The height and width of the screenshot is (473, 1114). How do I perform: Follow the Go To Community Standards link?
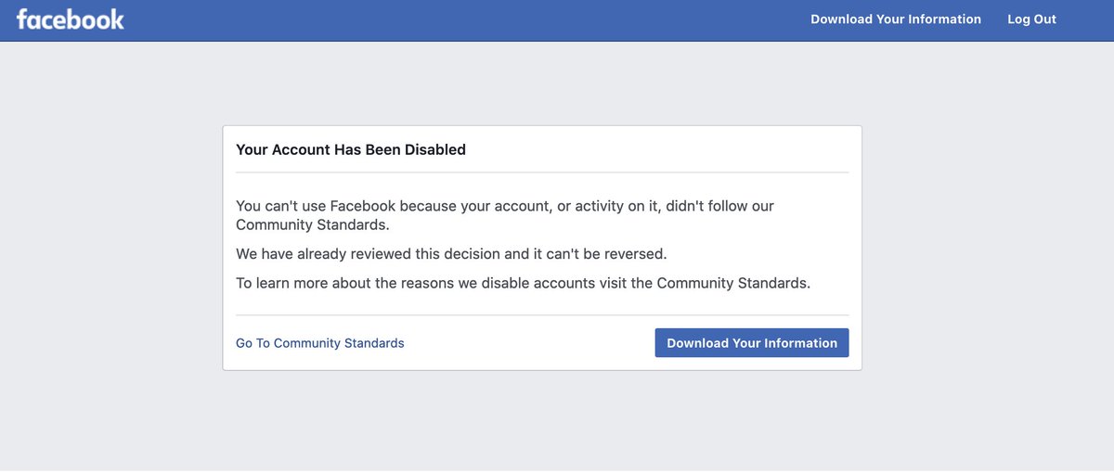pos(319,343)
